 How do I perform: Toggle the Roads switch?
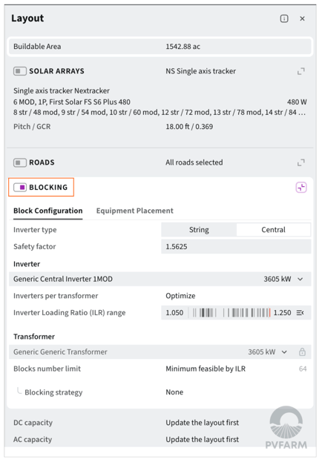click(x=20, y=162)
